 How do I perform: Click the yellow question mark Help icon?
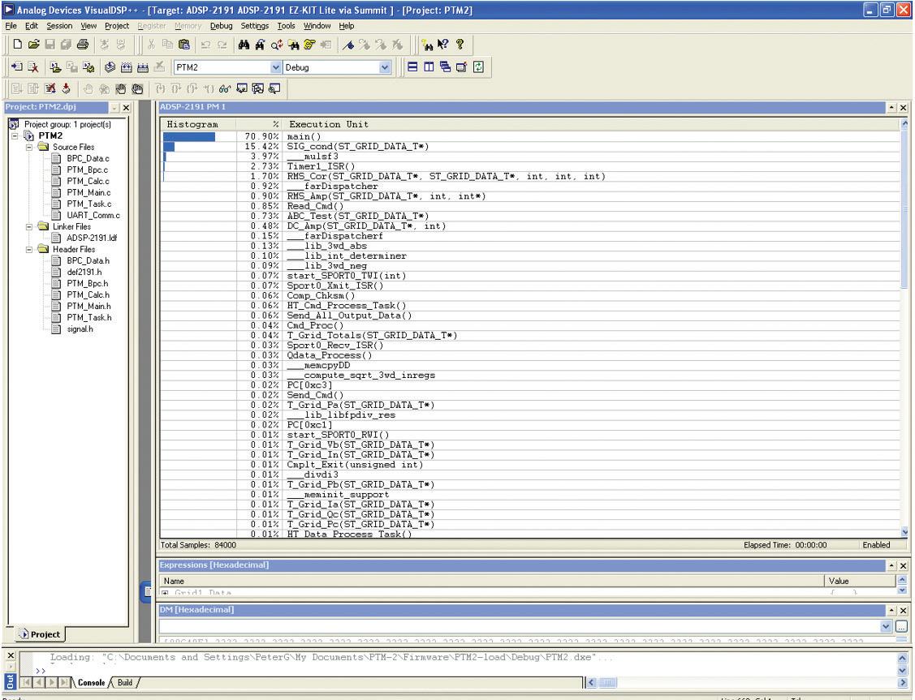[x=460, y=45]
